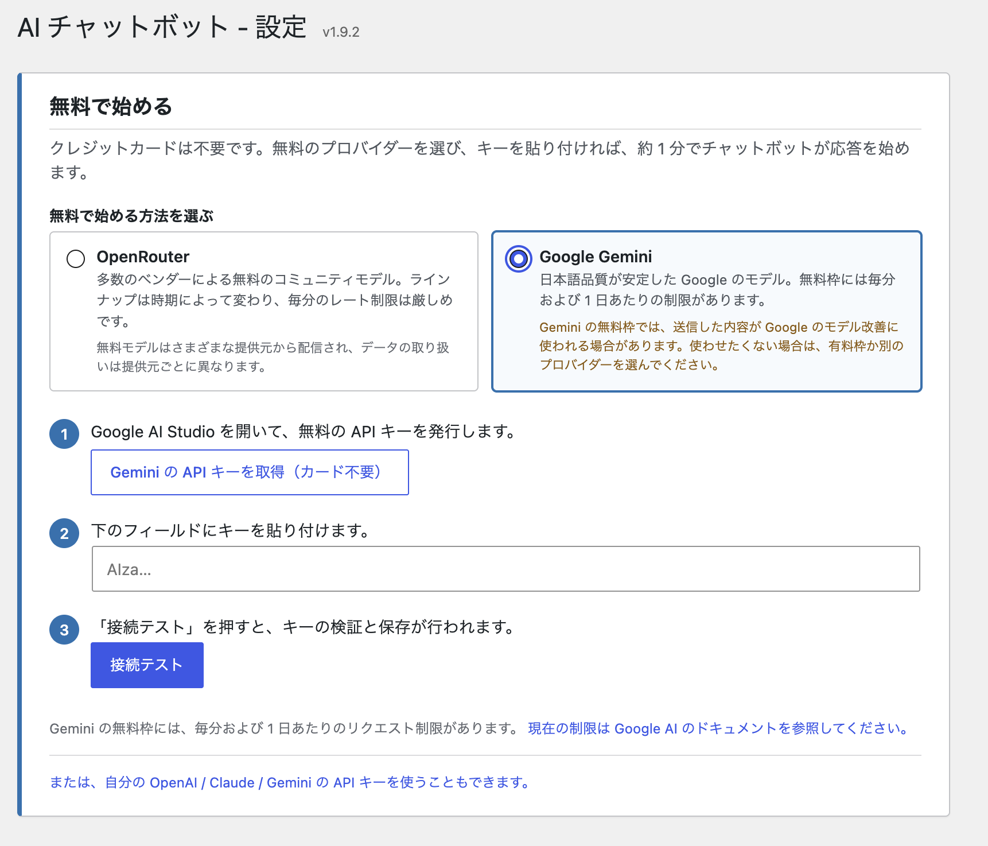The width and height of the screenshot is (988, 846).
Task: Click the 接続テスト button
Action: point(147,665)
